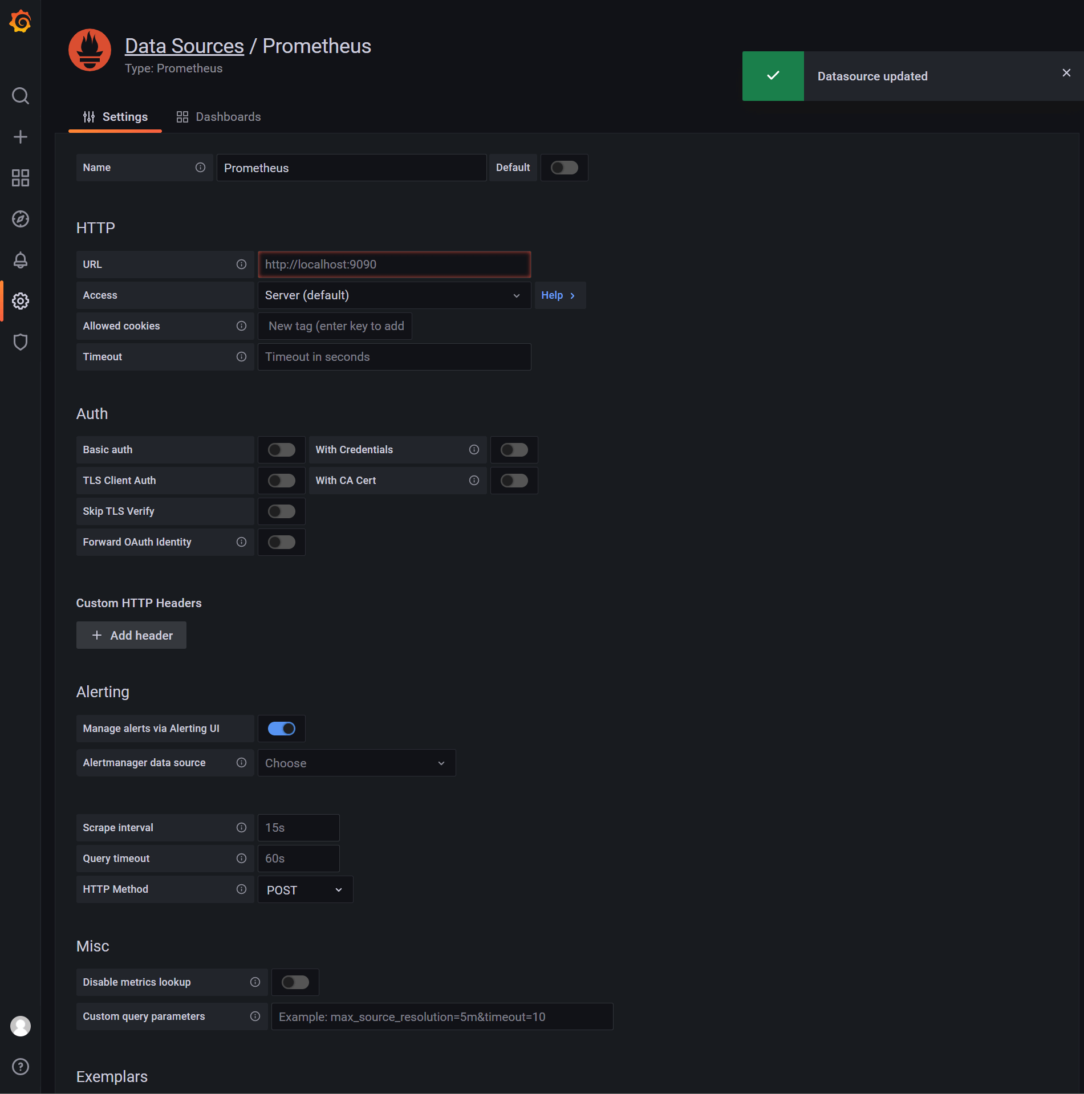This screenshot has width=1084, height=1094.
Task: Click the 'Type: Prometheus' subtitle text
Action: coord(174,68)
